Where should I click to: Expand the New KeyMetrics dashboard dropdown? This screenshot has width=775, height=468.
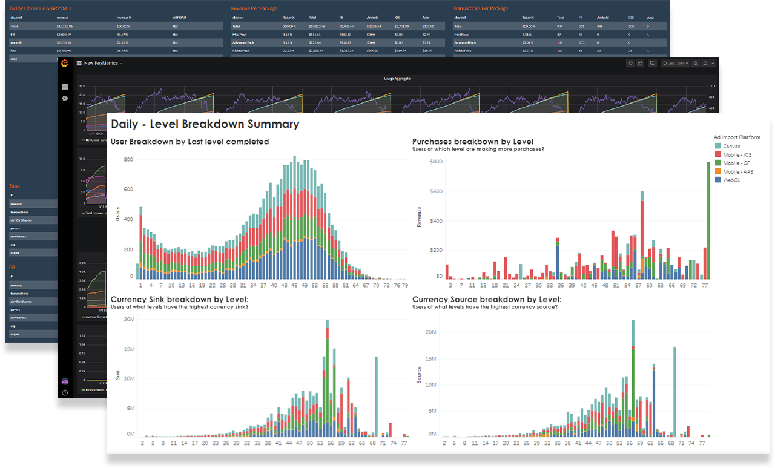101,63
